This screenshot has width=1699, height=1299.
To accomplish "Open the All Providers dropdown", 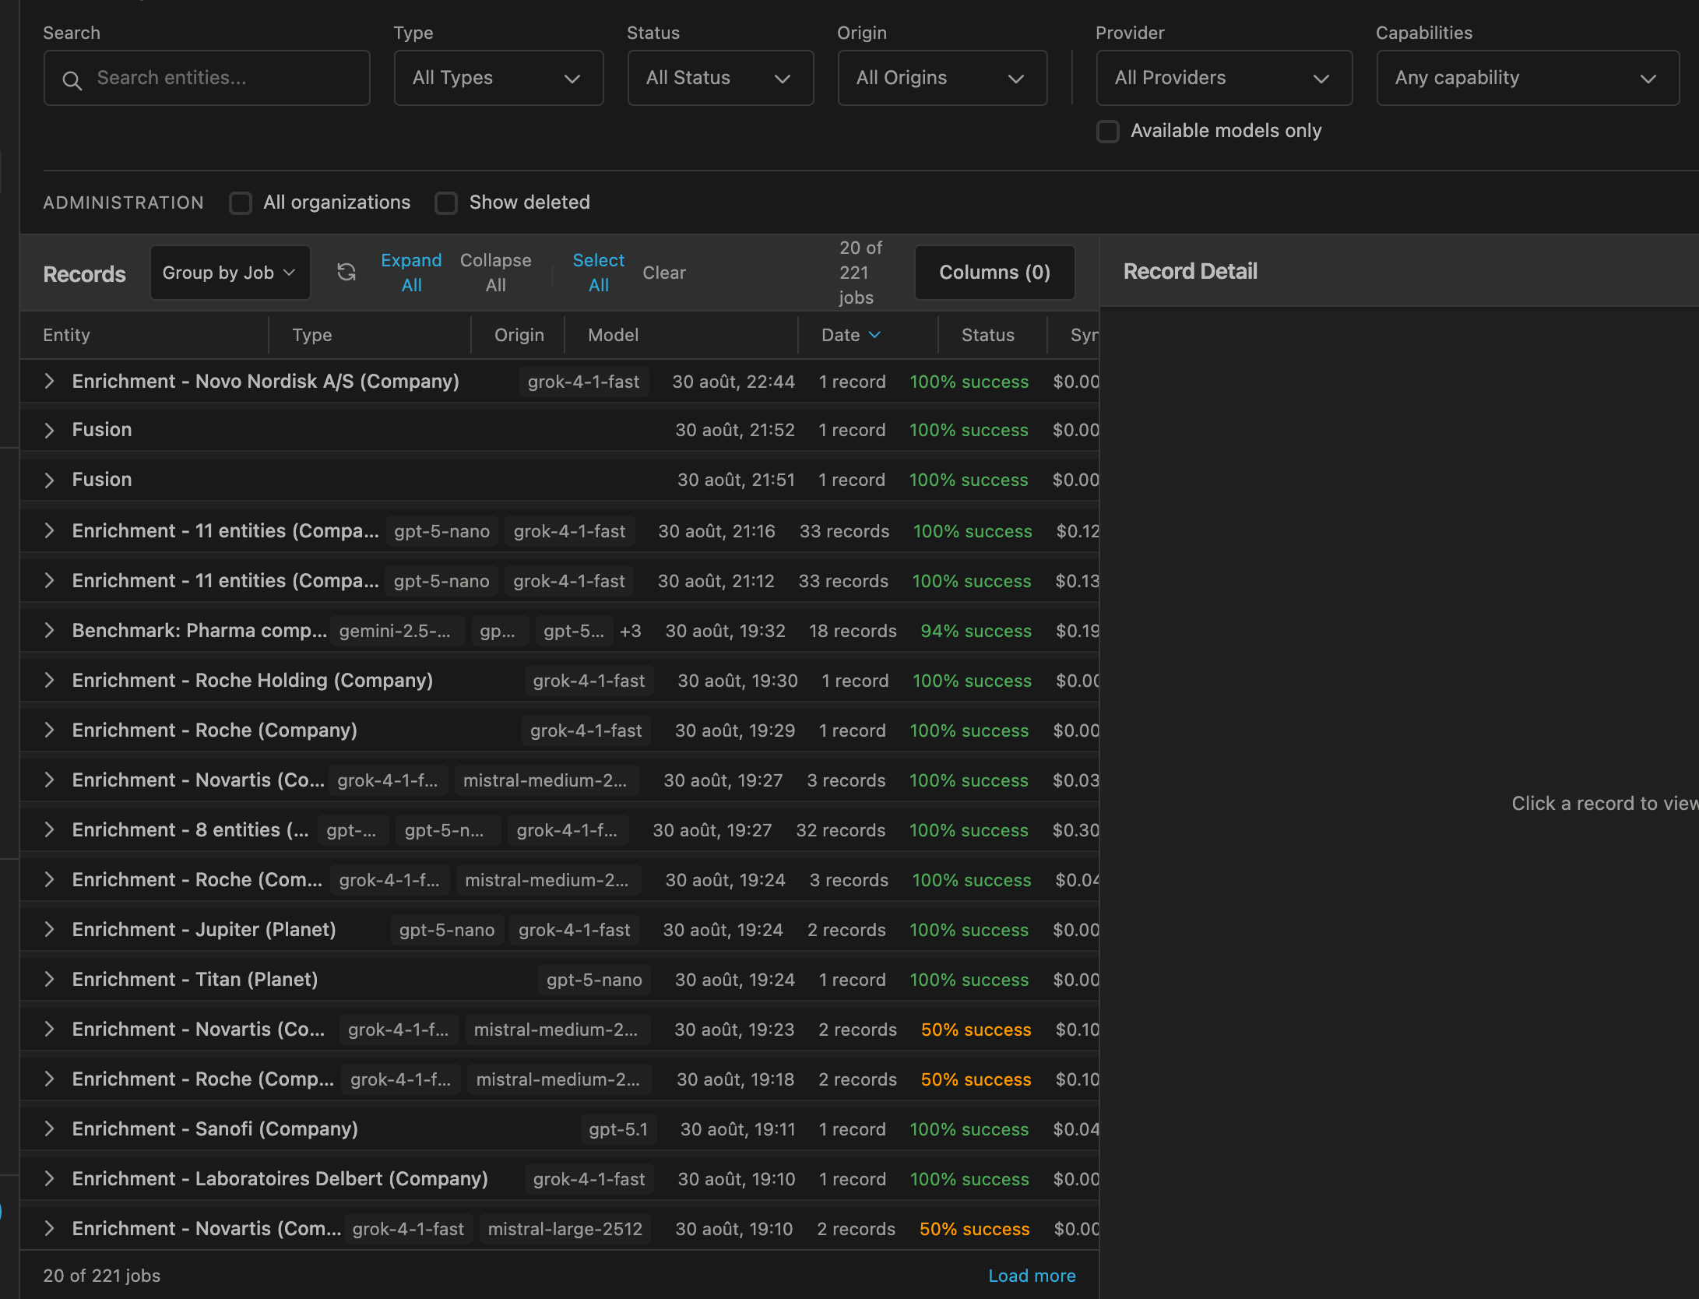I will pos(1225,78).
